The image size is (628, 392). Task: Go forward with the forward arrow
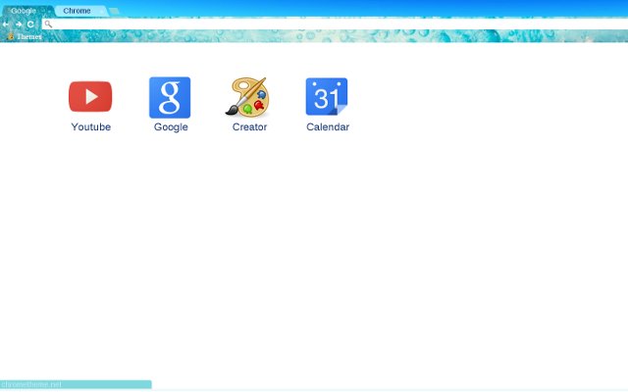19,24
